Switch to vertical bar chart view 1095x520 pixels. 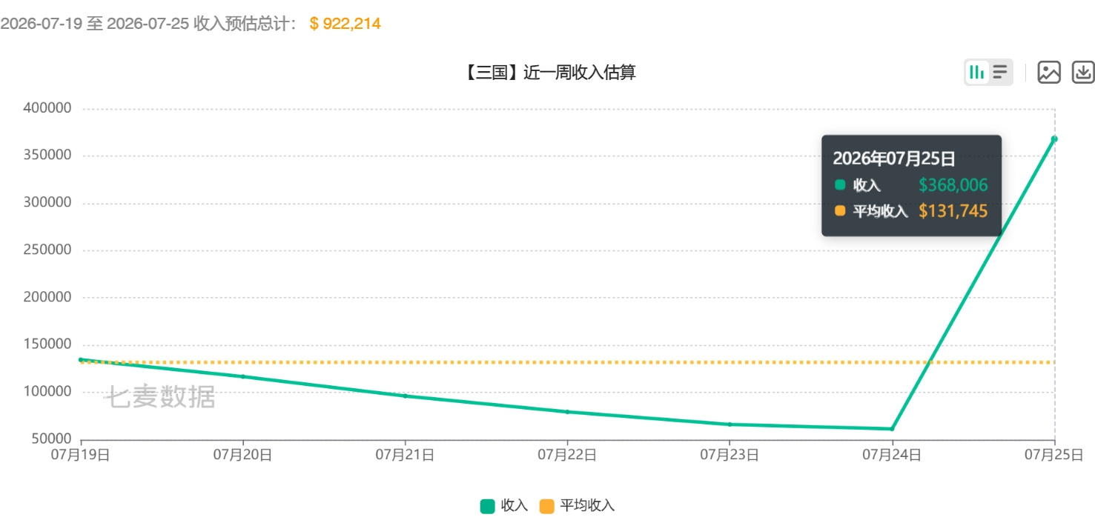click(977, 72)
